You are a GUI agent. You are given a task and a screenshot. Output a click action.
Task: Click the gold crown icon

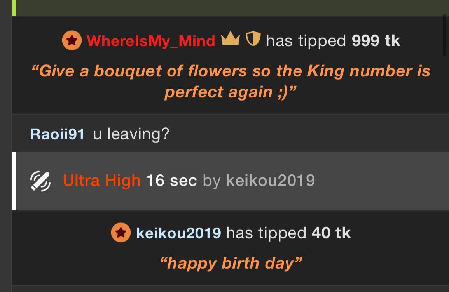pyautogui.click(x=231, y=39)
